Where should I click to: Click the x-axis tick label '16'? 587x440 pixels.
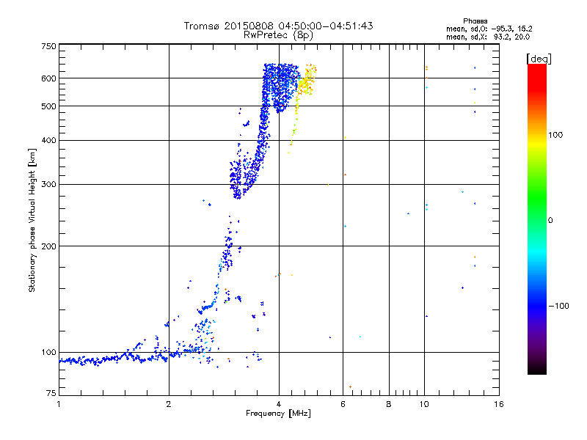pyautogui.click(x=499, y=404)
